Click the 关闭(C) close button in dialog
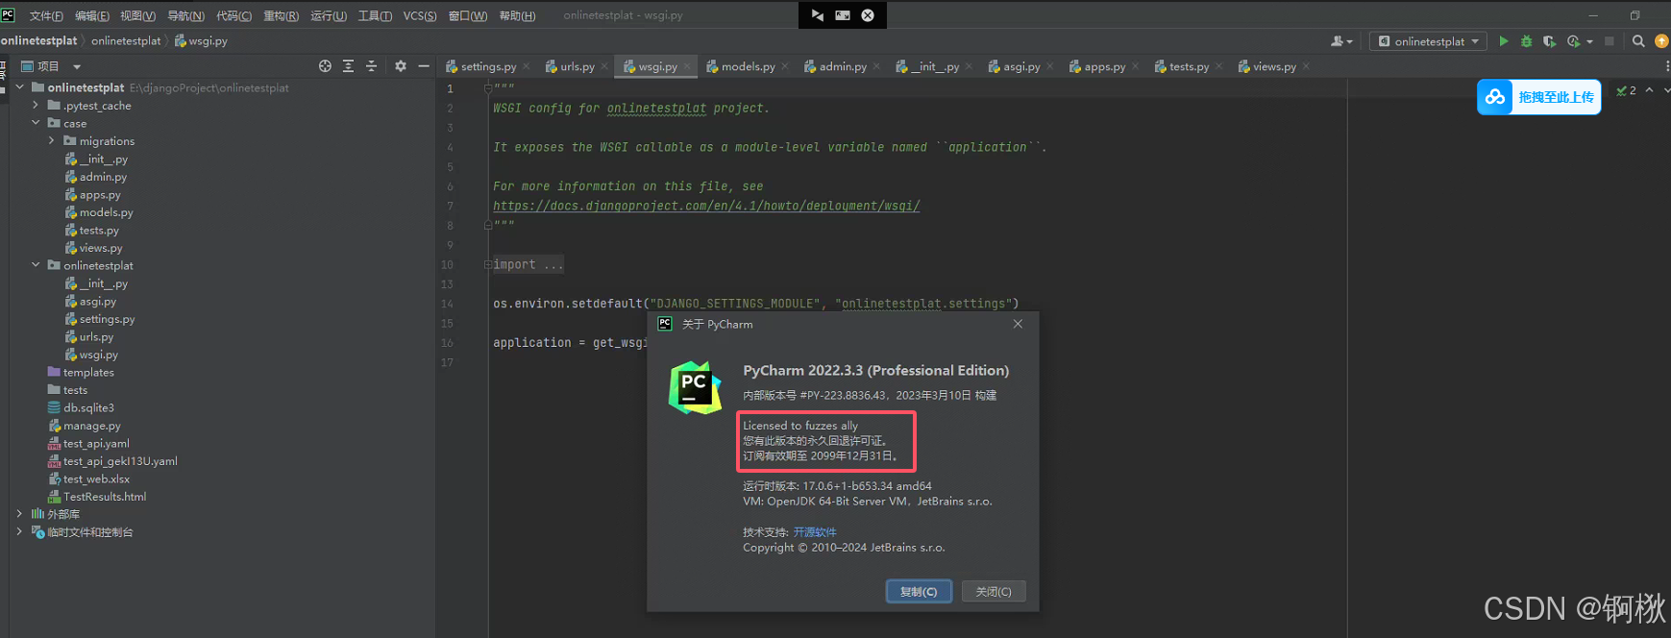This screenshot has height=638, width=1671. 994,592
